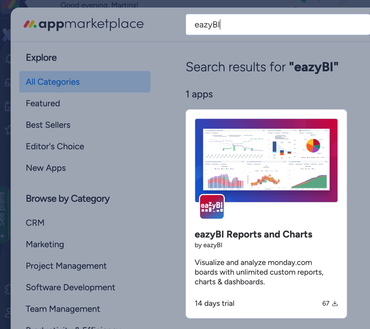Image resolution: width=370 pixels, height=329 pixels.
Task: Open Project Management category
Action: (x=66, y=266)
